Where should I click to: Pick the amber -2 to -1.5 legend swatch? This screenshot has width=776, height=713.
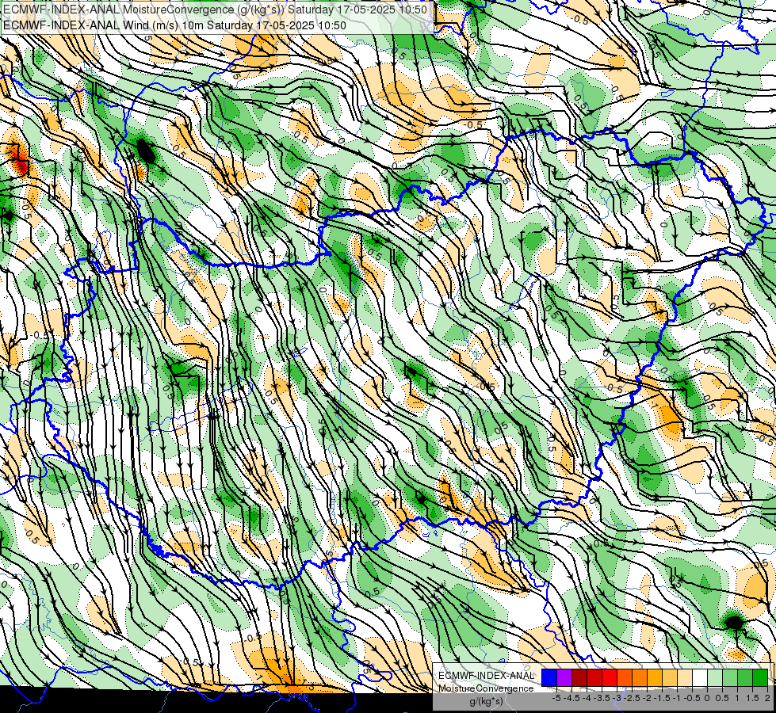(x=655, y=677)
